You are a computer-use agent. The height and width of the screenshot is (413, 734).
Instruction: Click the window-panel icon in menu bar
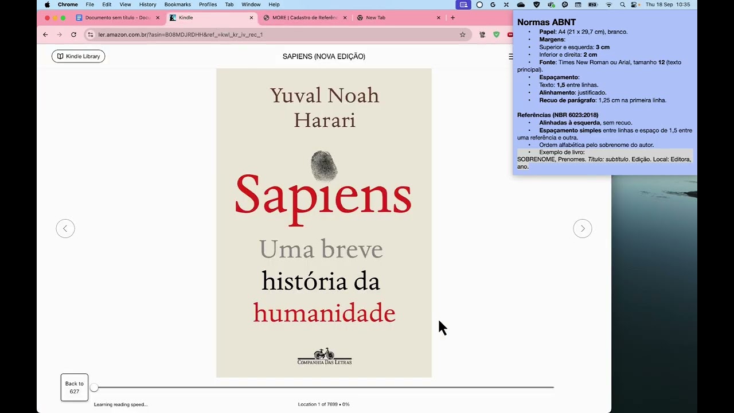578,5
